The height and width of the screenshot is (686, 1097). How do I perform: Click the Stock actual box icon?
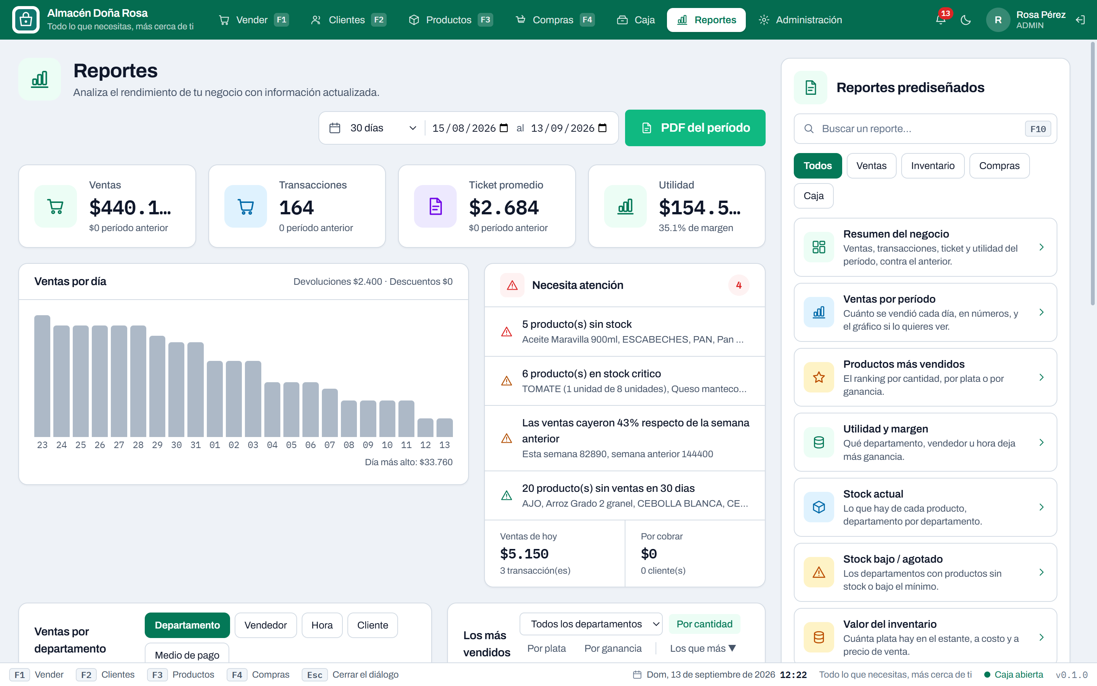[819, 507]
